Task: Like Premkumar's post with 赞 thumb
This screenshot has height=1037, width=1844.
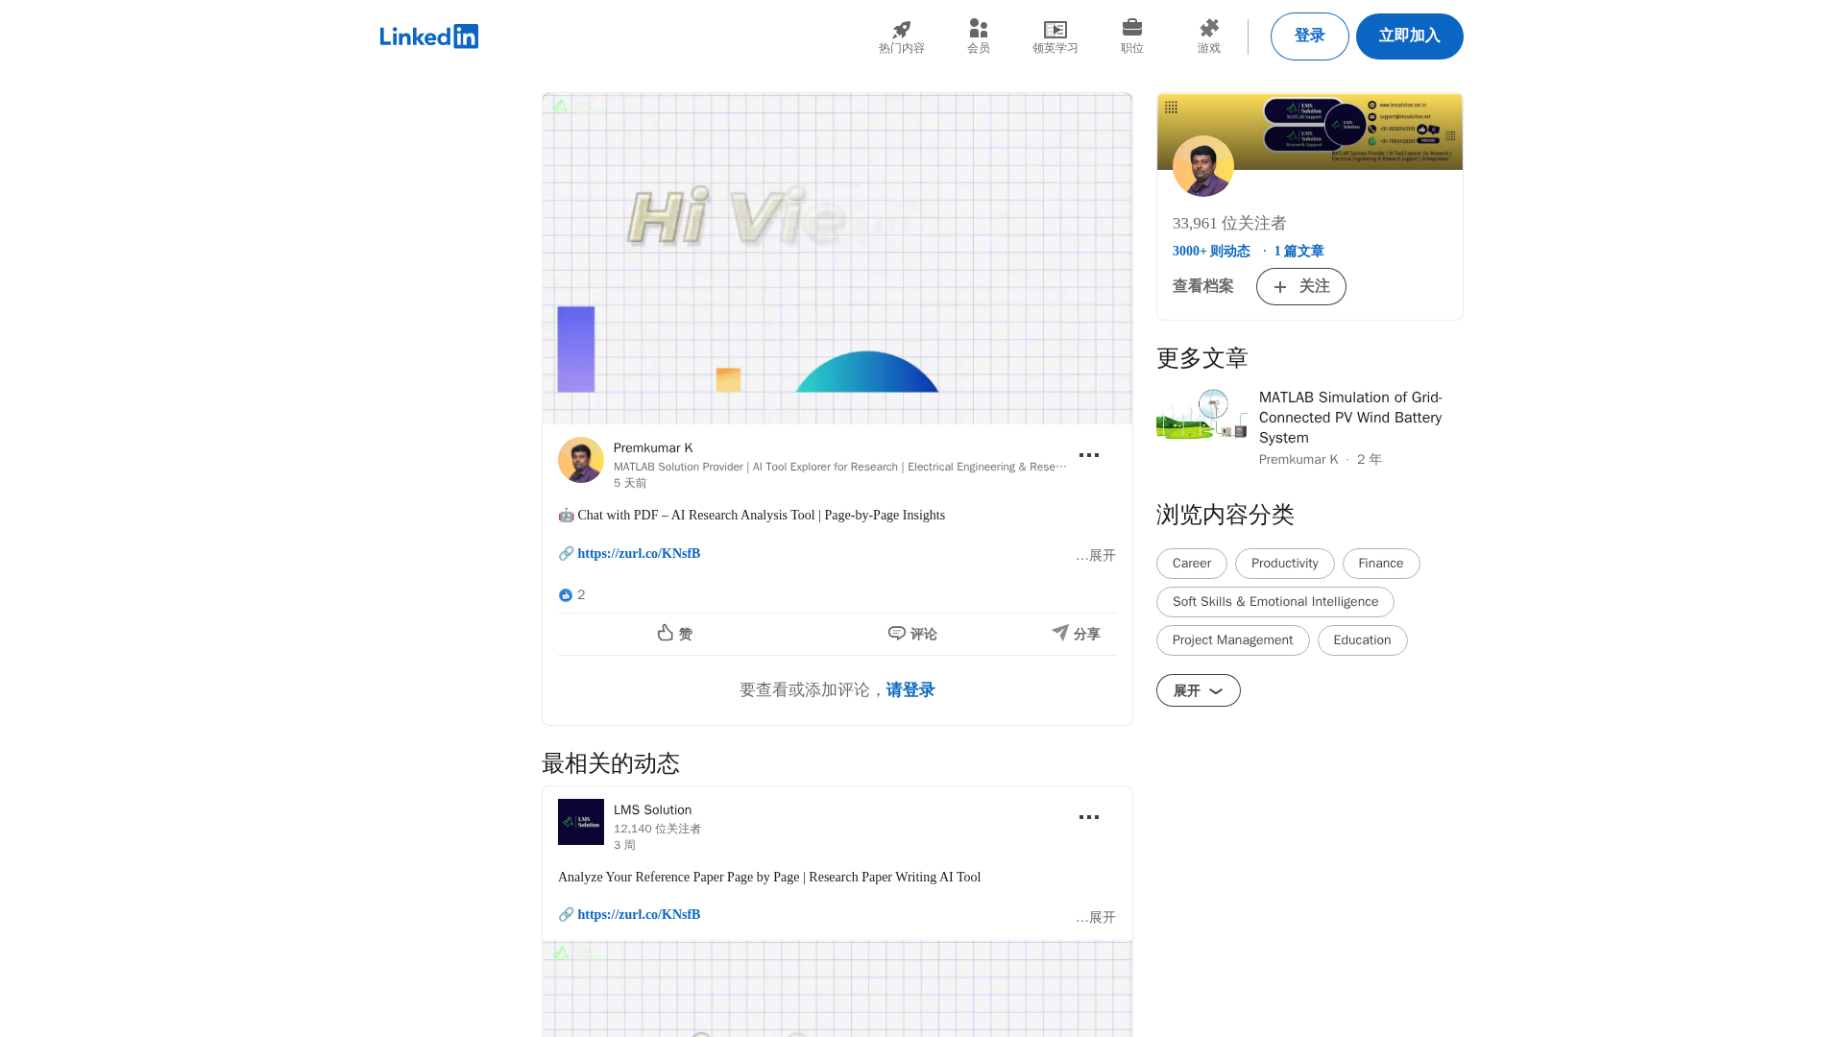Action: (666, 633)
